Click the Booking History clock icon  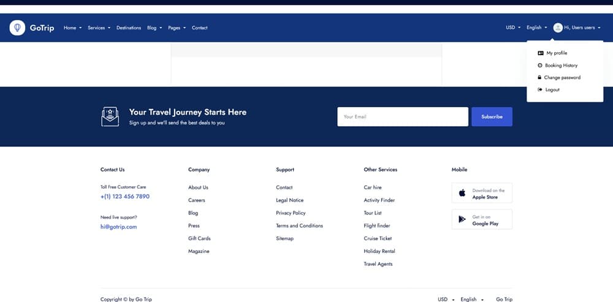(540, 66)
